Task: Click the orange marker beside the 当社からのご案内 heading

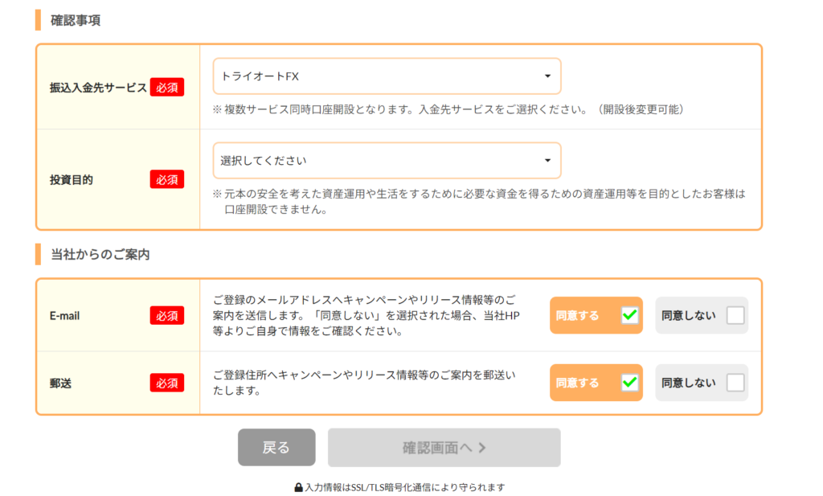Action: coord(38,254)
